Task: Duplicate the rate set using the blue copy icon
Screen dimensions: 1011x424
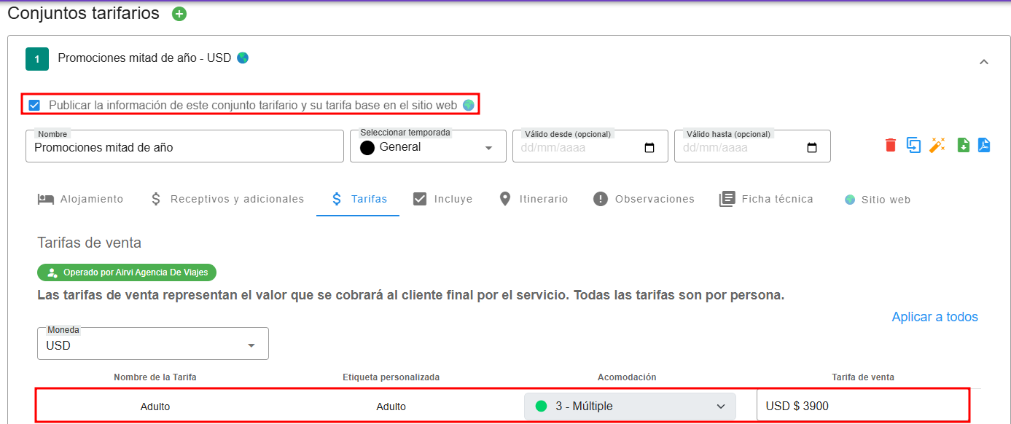Action: pos(913,145)
